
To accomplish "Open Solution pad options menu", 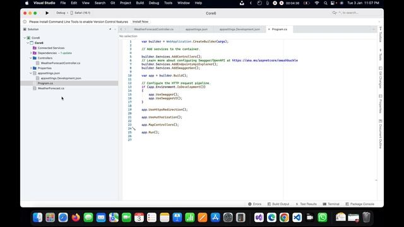I will (115, 30).
